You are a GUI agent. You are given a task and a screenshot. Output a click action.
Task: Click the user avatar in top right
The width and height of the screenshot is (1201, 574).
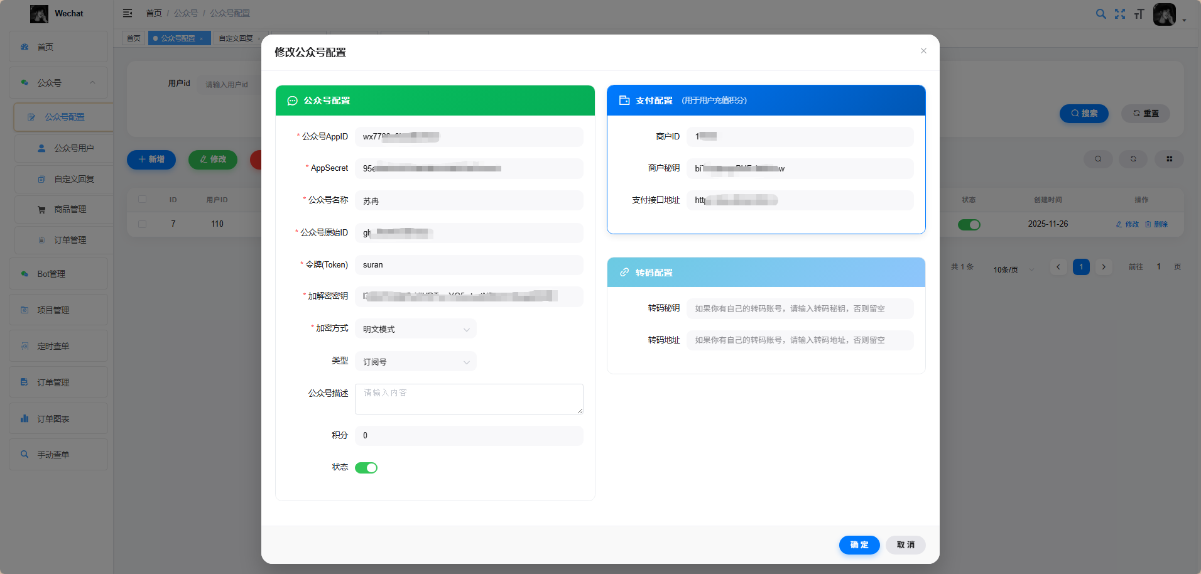(1164, 14)
